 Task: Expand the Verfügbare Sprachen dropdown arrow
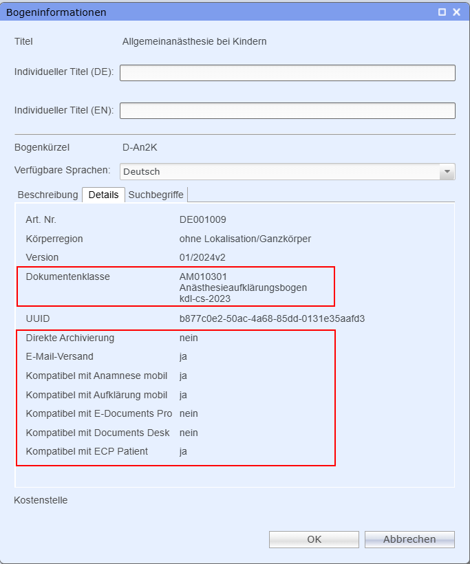coord(447,171)
